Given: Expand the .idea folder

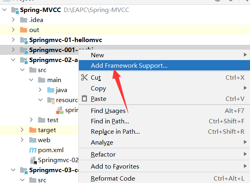Looking at the screenshot, I should coord(13,20).
